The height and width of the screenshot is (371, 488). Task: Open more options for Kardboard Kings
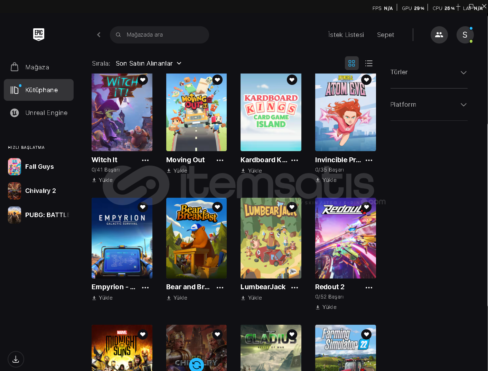(x=295, y=160)
